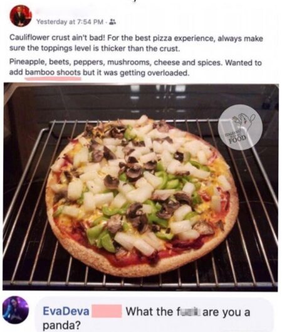This screenshot has width=282, height=332.
Task: Open the post author's profile picture
Action: click(x=21, y=16)
